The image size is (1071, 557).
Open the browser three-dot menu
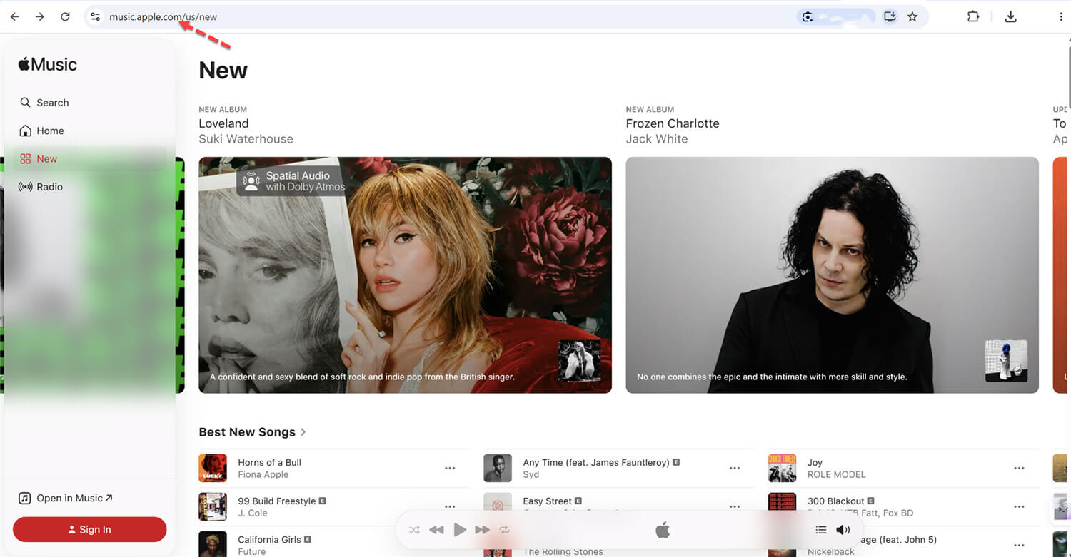(x=1061, y=16)
